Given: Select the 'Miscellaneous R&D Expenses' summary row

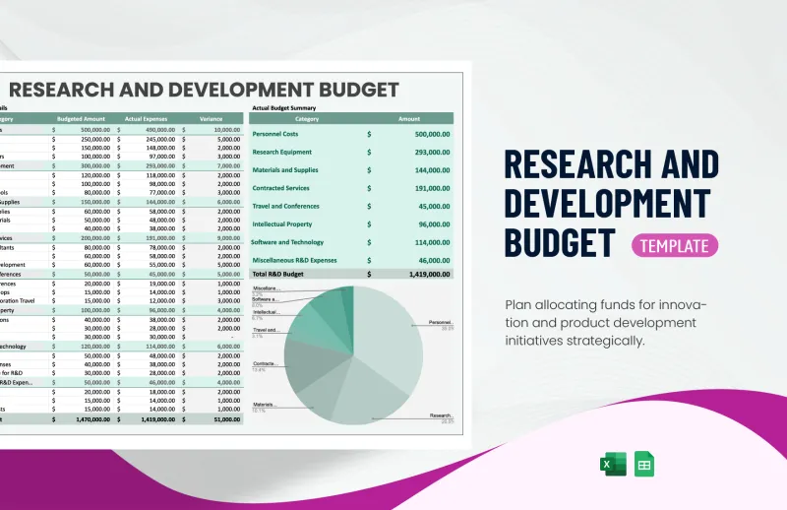Looking at the screenshot, I should (x=351, y=261).
